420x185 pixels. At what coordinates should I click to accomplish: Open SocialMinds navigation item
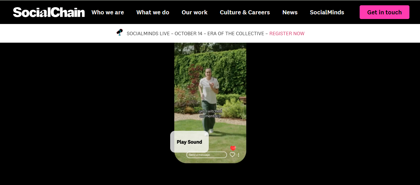[327, 12]
